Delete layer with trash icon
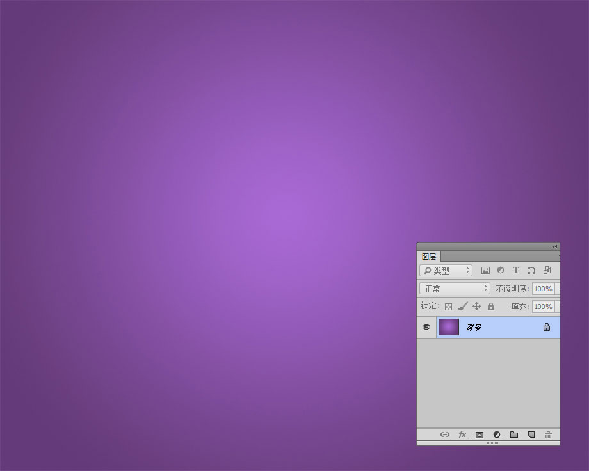This screenshot has width=589, height=471. tap(548, 435)
